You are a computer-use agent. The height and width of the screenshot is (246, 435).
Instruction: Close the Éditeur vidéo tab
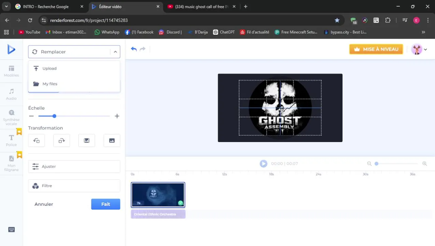click(158, 6)
